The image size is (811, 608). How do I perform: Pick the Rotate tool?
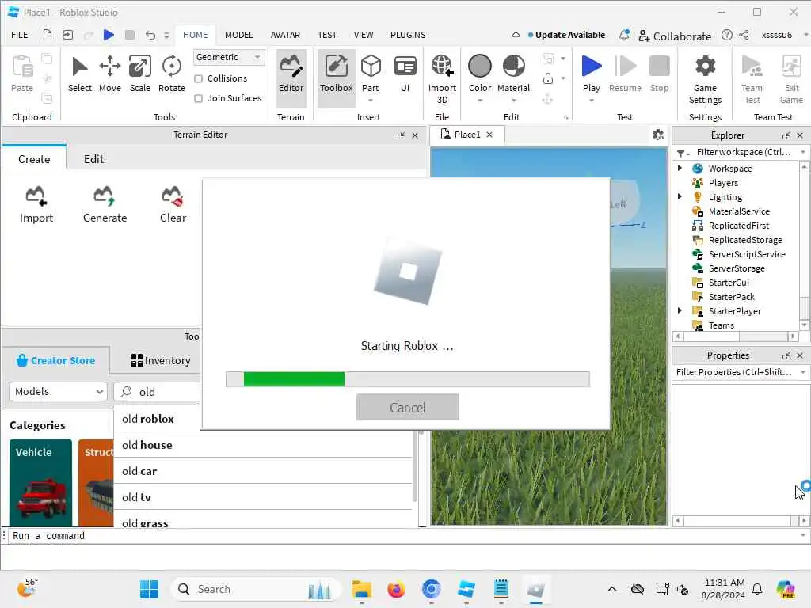[171, 75]
